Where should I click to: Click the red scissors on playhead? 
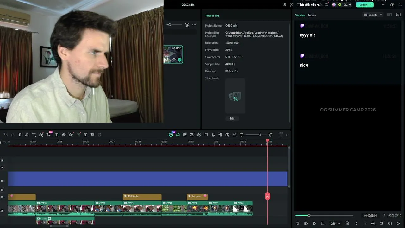[x=267, y=196]
